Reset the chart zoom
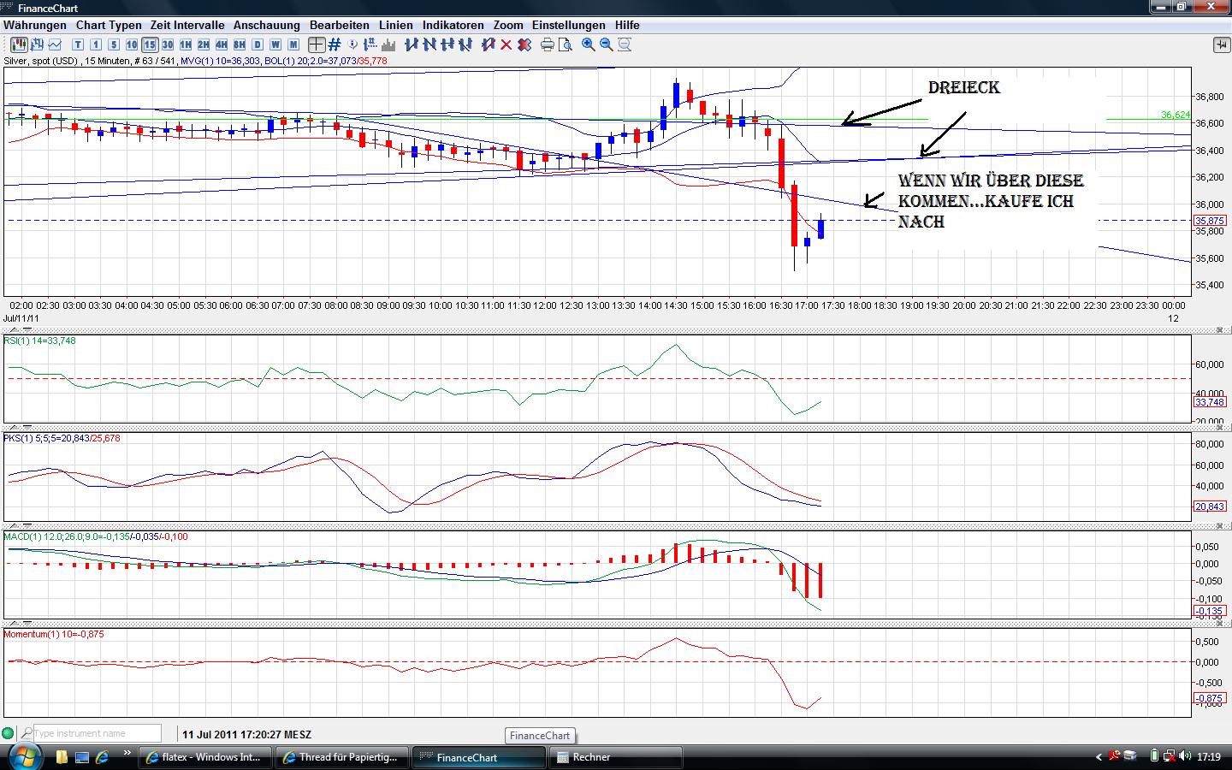This screenshot has height=770, width=1232. tap(625, 44)
